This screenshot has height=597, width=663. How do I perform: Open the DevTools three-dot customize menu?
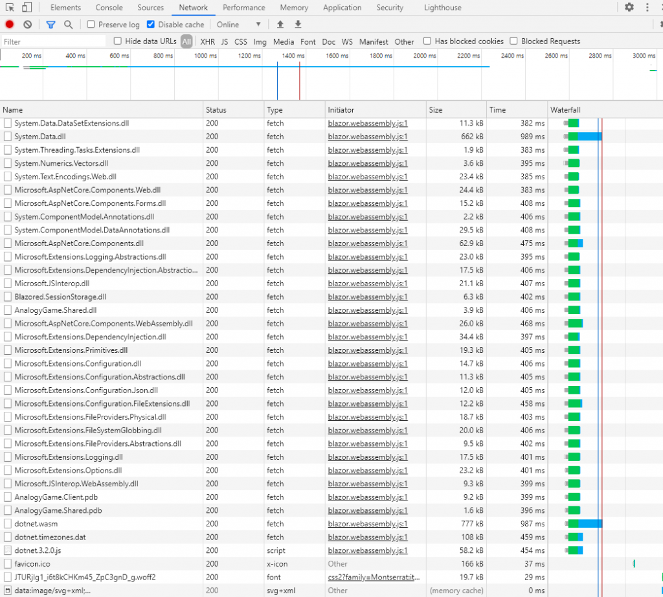[x=647, y=7]
